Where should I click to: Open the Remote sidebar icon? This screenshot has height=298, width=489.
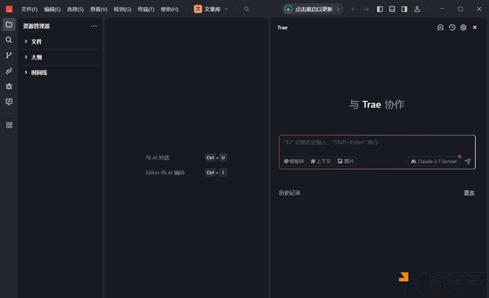[x=9, y=71]
